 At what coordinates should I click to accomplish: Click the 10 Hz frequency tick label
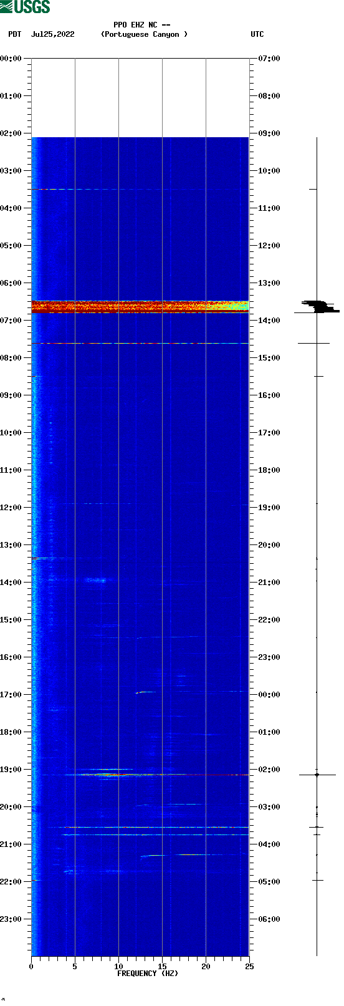118,967
